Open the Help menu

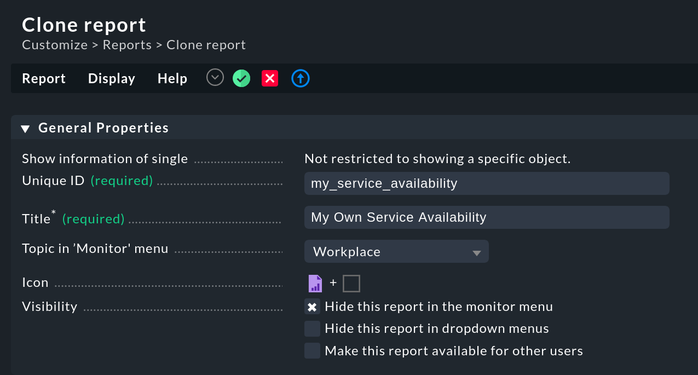(x=172, y=78)
